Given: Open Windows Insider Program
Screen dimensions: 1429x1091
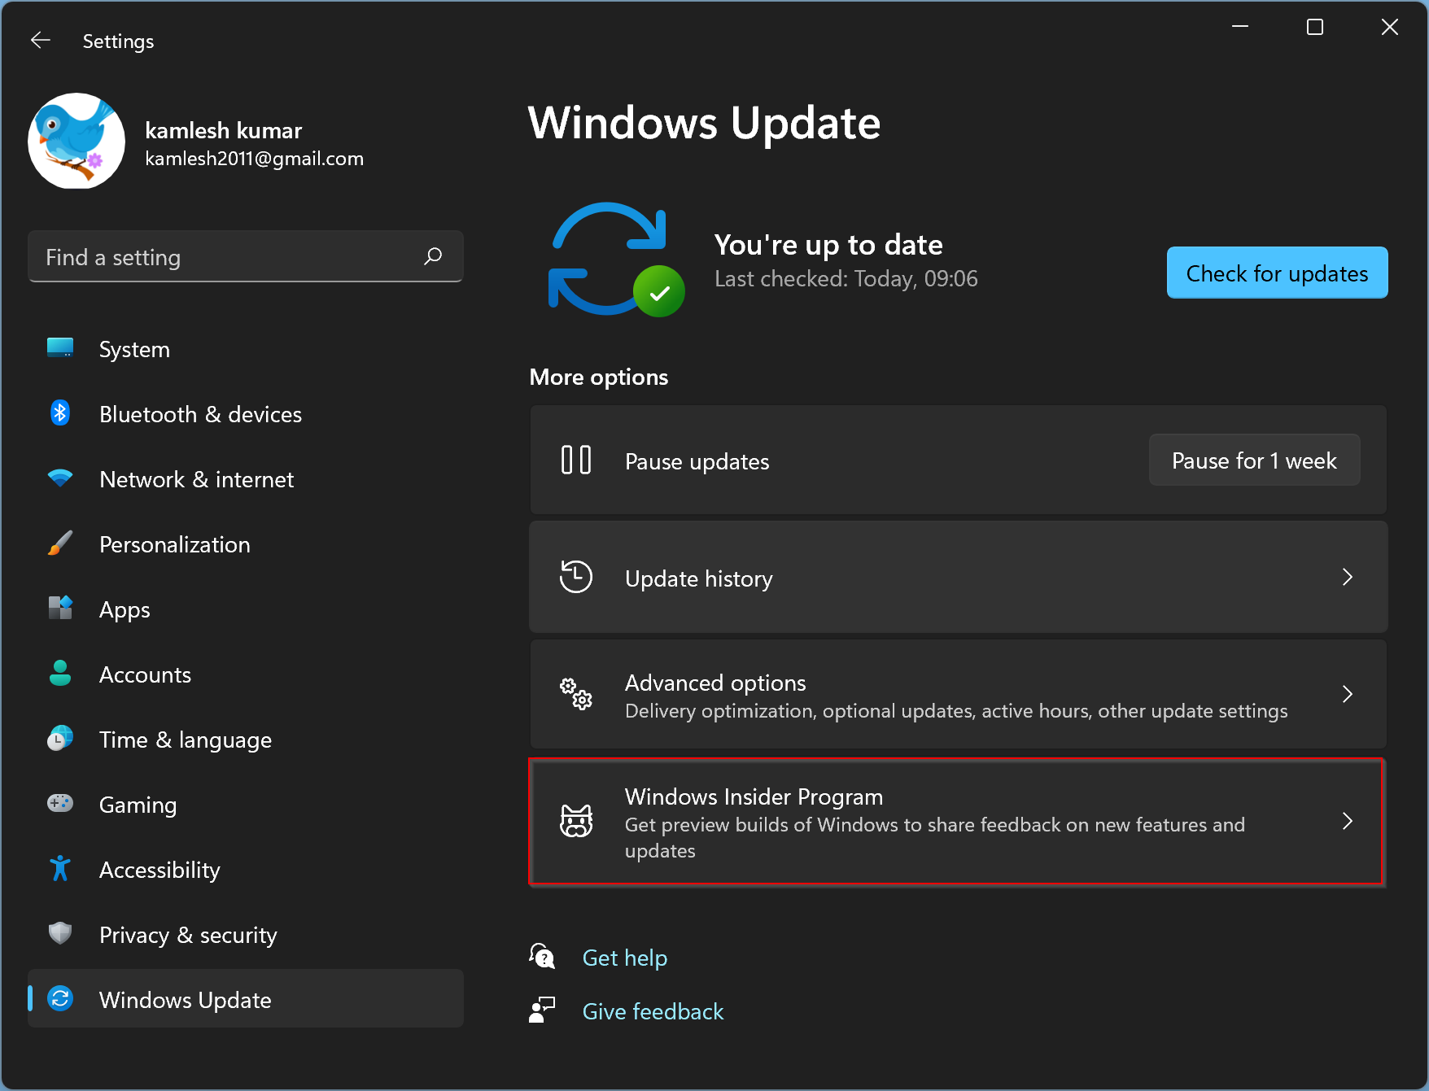Looking at the screenshot, I should click(956, 822).
